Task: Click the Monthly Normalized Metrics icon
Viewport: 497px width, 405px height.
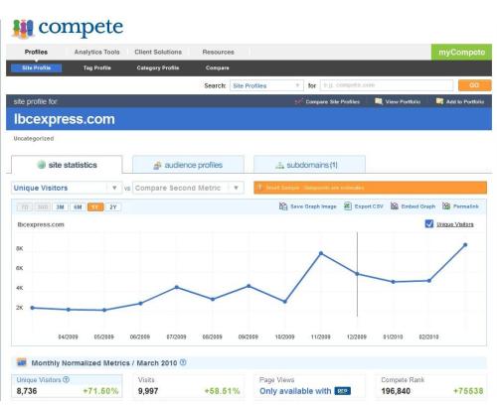Action: coord(22,362)
